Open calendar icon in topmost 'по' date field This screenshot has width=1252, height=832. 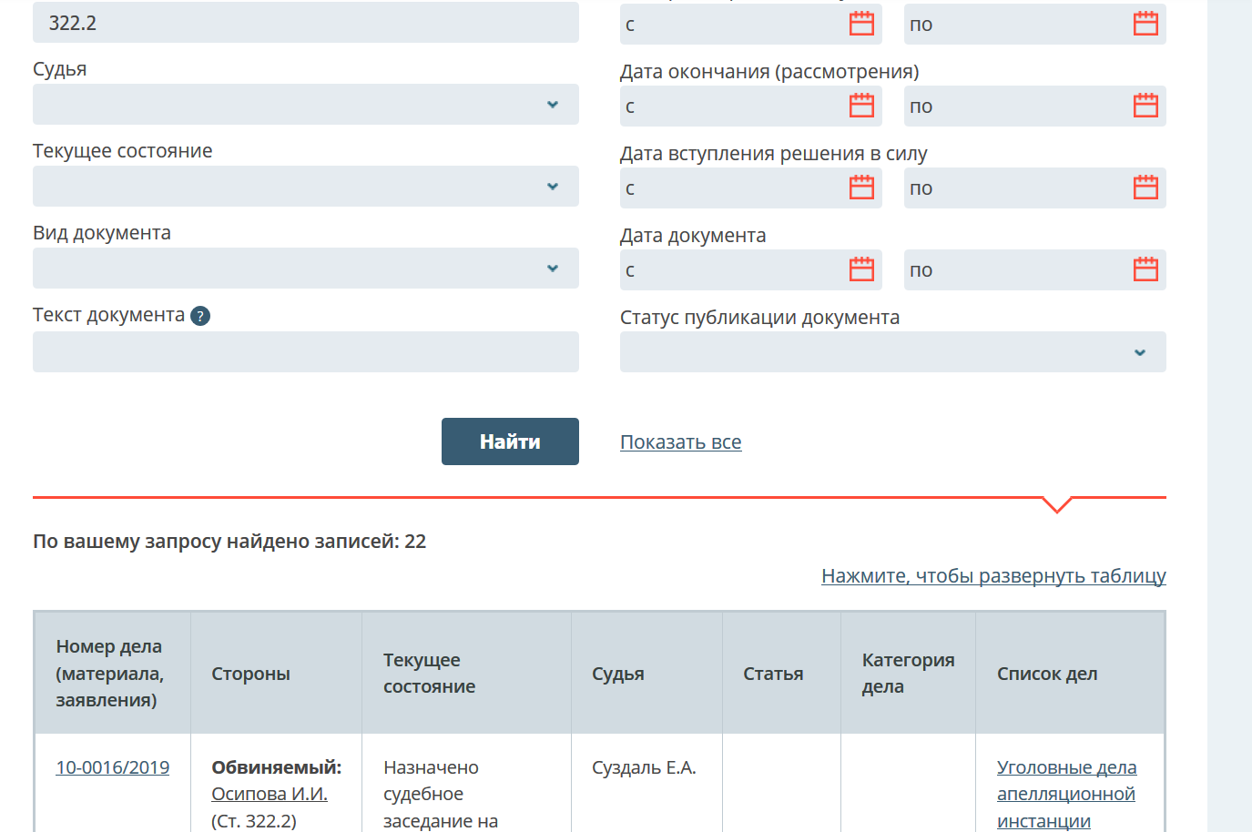1145,25
